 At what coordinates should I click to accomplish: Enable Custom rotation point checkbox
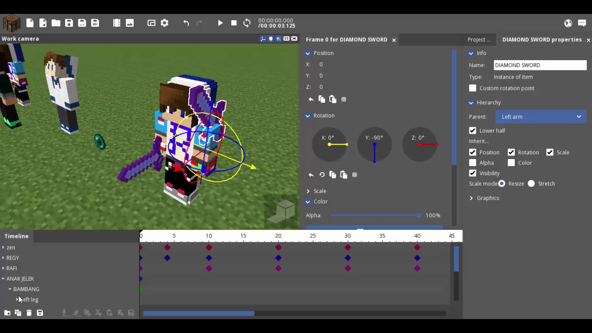click(473, 88)
